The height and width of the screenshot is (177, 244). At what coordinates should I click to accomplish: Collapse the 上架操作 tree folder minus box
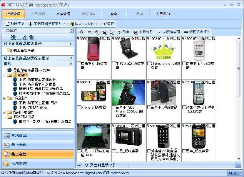coord(4,75)
